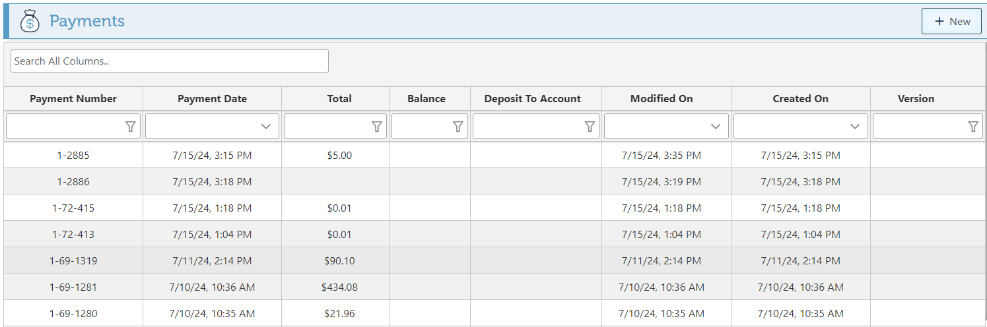Click the Version column filter funnel icon

[x=973, y=127]
